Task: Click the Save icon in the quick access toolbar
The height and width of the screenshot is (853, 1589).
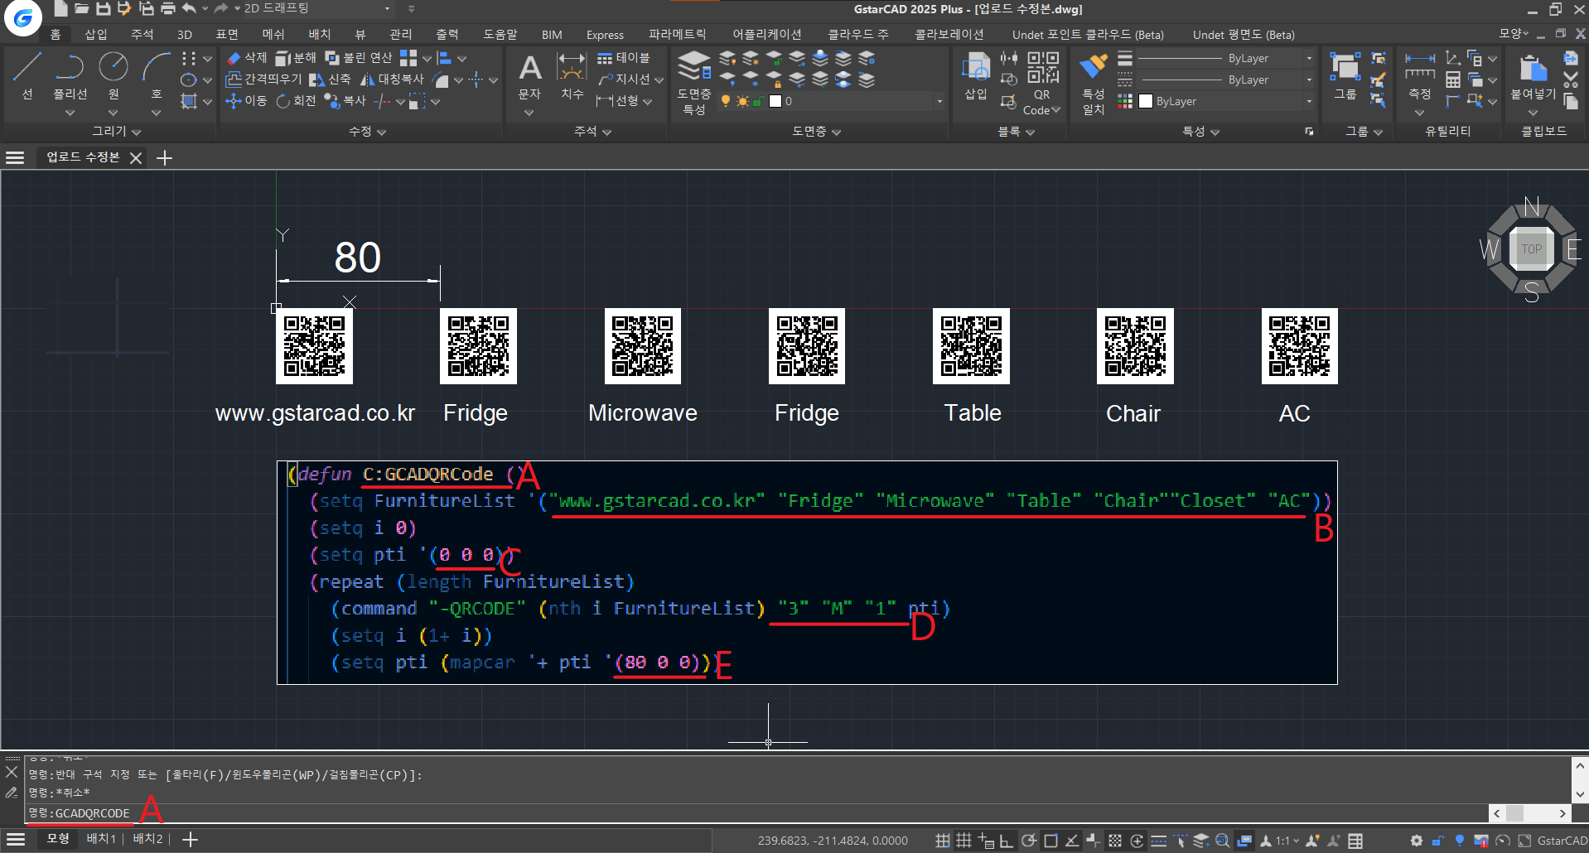Action: [103, 8]
